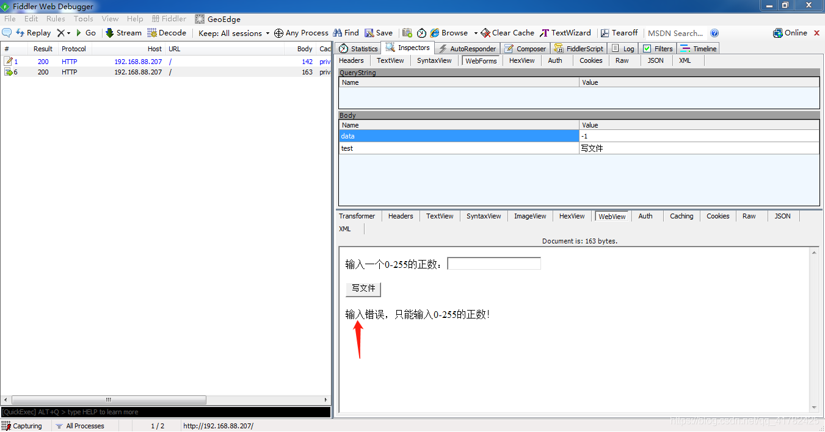The height and width of the screenshot is (432, 825).
Task: Open the Rules menu
Action: 56,19
